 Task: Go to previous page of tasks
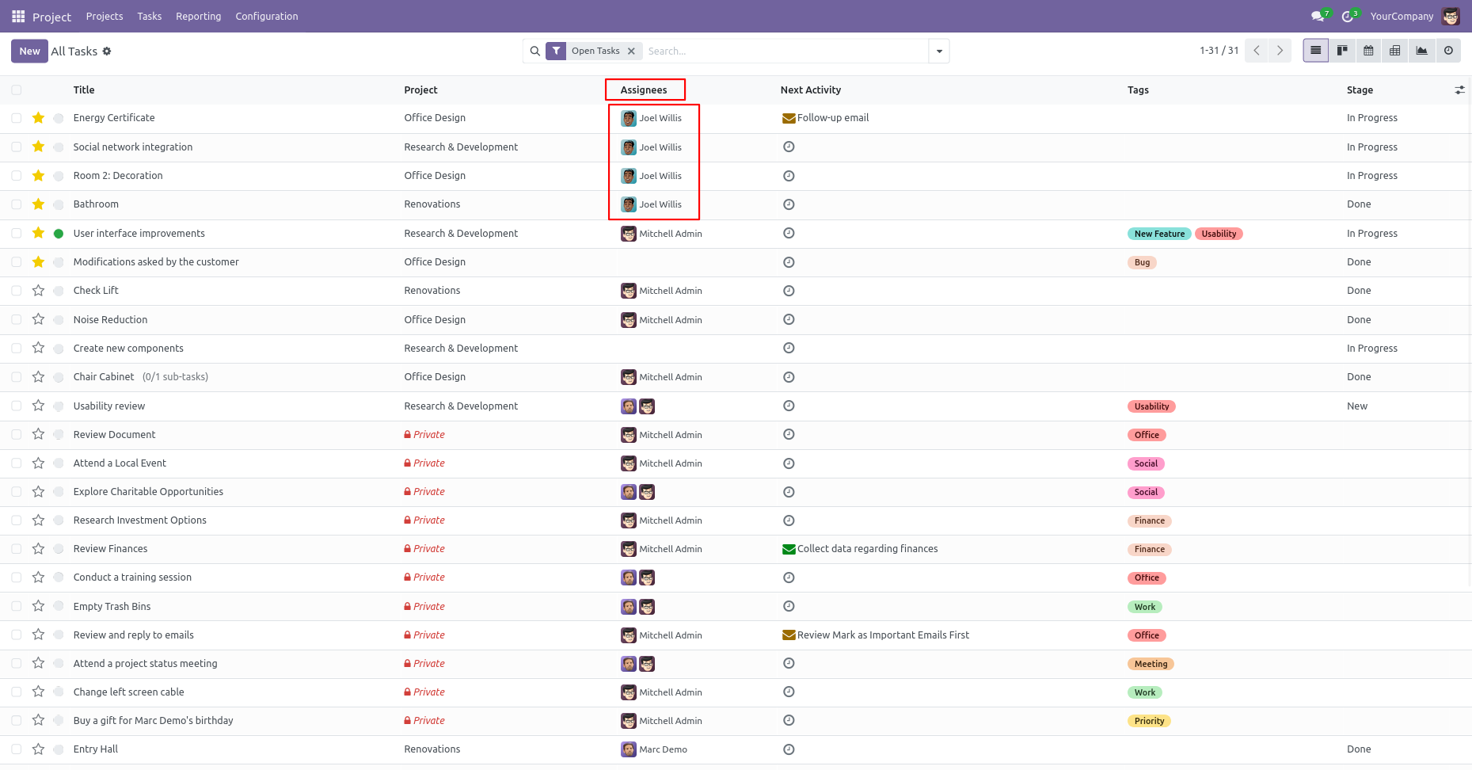[x=1257, y=51]
